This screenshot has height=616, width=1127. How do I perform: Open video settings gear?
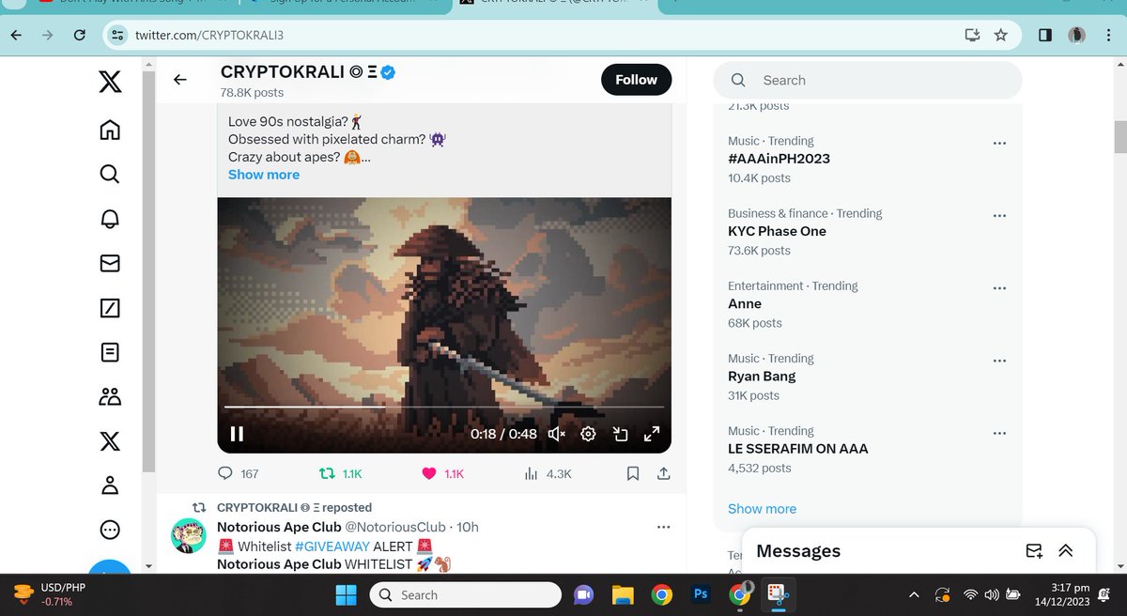[588, 434]
